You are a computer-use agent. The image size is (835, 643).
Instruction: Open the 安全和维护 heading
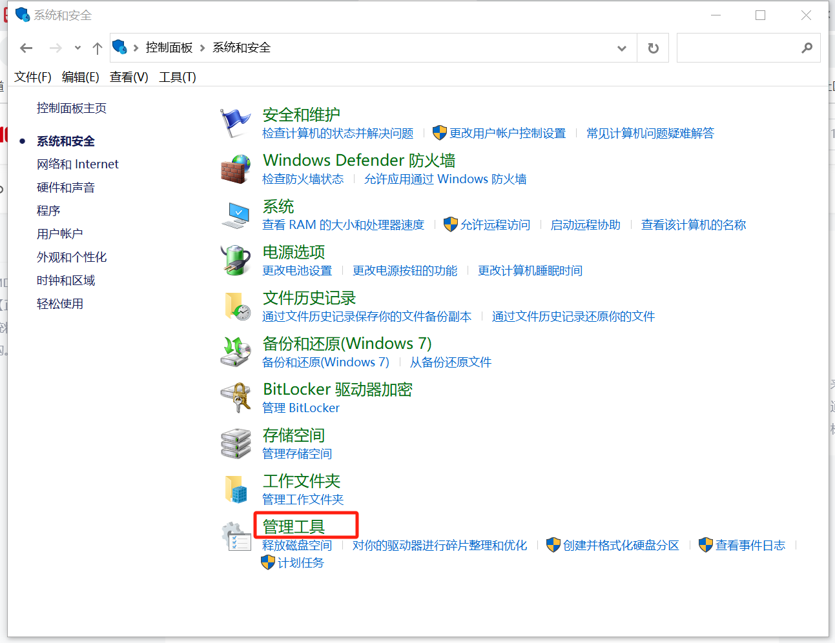[x=302, y=115]
